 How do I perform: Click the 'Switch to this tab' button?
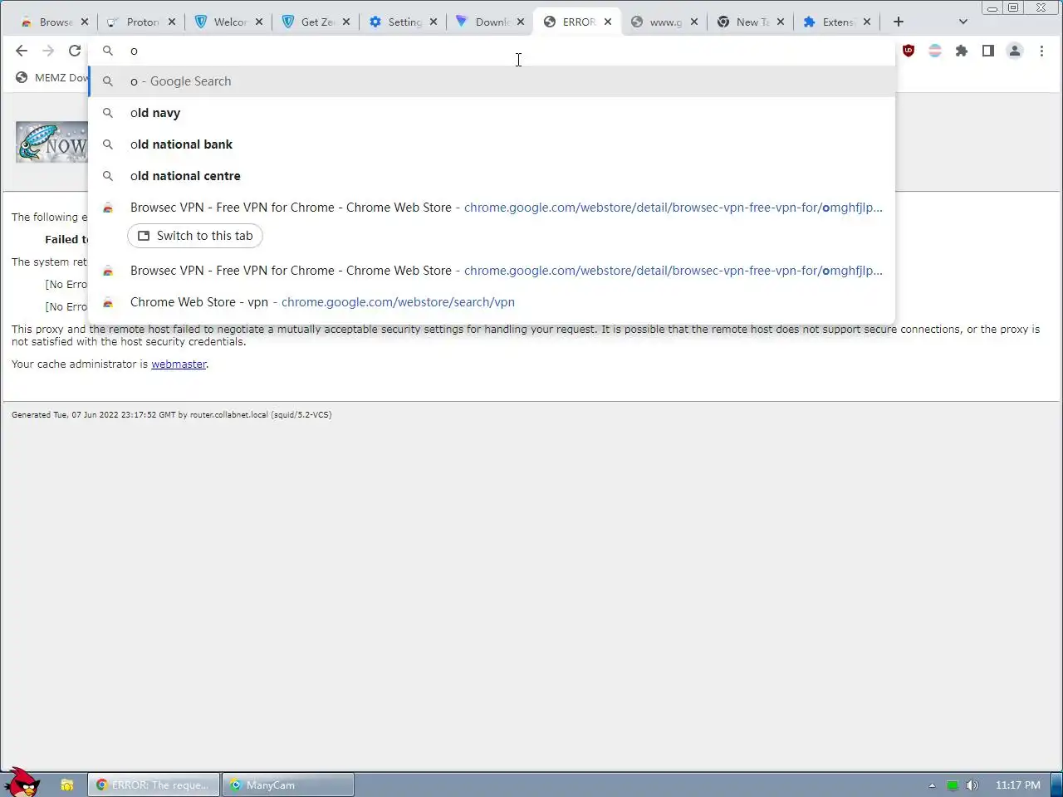(x=195, y=236)
